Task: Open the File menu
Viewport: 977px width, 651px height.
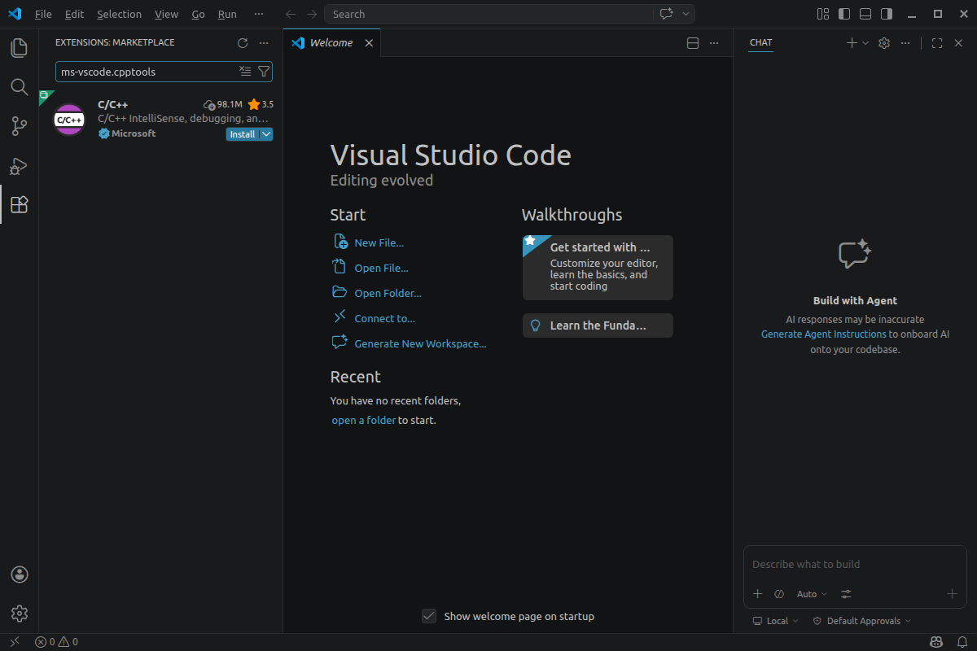Action: 43,14
